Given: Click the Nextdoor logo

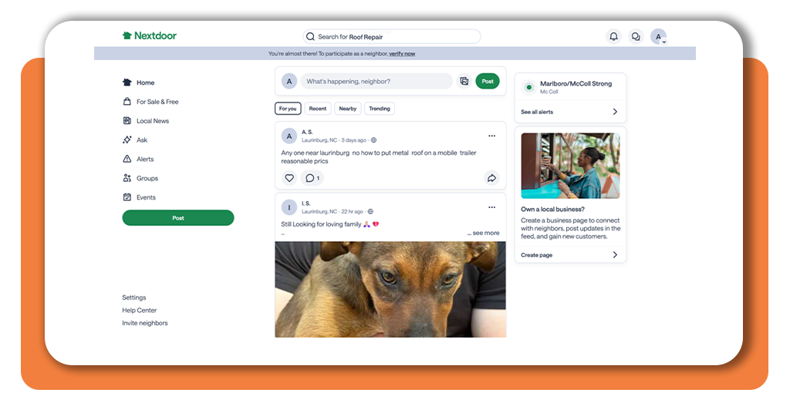Looking at the screenshot, I should [x=149, y=35].
